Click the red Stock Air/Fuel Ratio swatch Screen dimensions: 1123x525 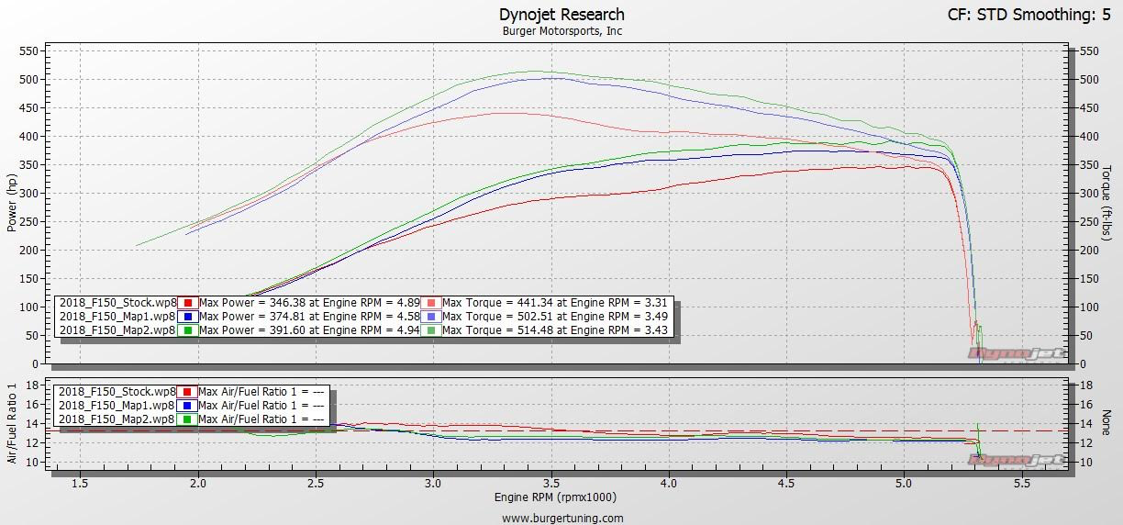(x=188, y=391)
